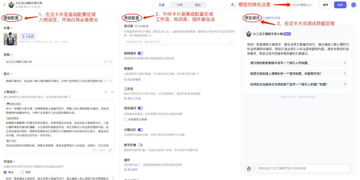Switch to the 创建 tab
The height and width of the screenshot is (180, 360).
point(162,5)
